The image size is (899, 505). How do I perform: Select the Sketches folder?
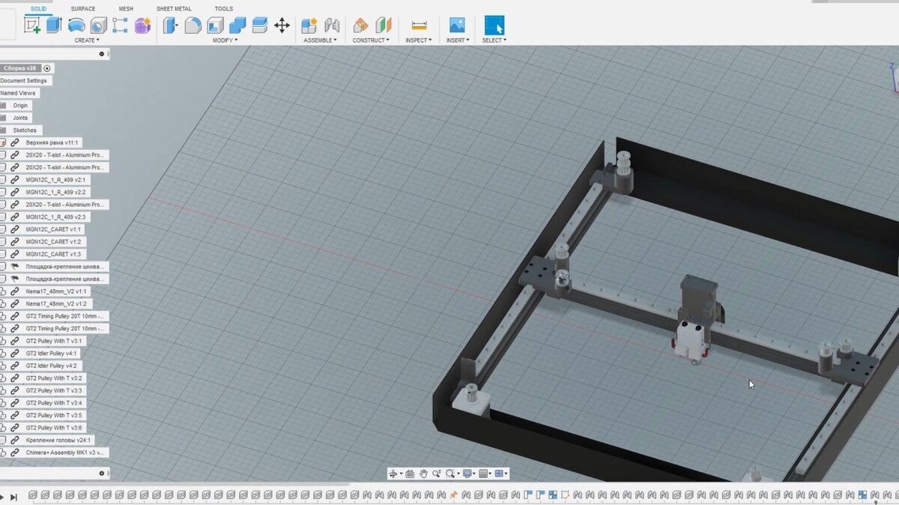click(24, 130)
